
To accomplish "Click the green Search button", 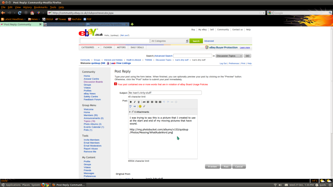I will point(196,41).
